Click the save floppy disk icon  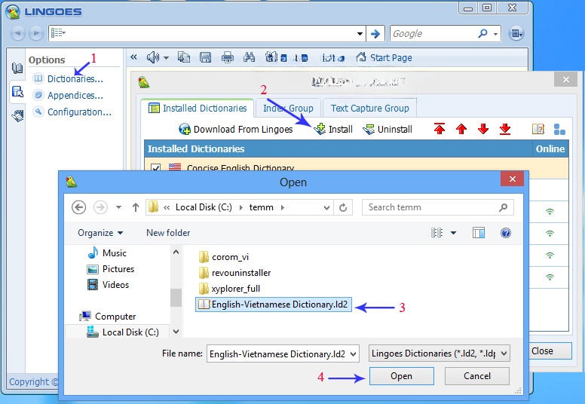205,57
